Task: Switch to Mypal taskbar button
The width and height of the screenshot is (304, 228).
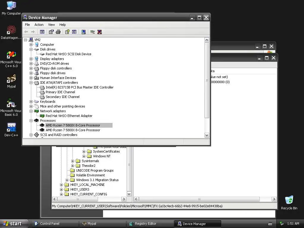Action: pos(103,224)
